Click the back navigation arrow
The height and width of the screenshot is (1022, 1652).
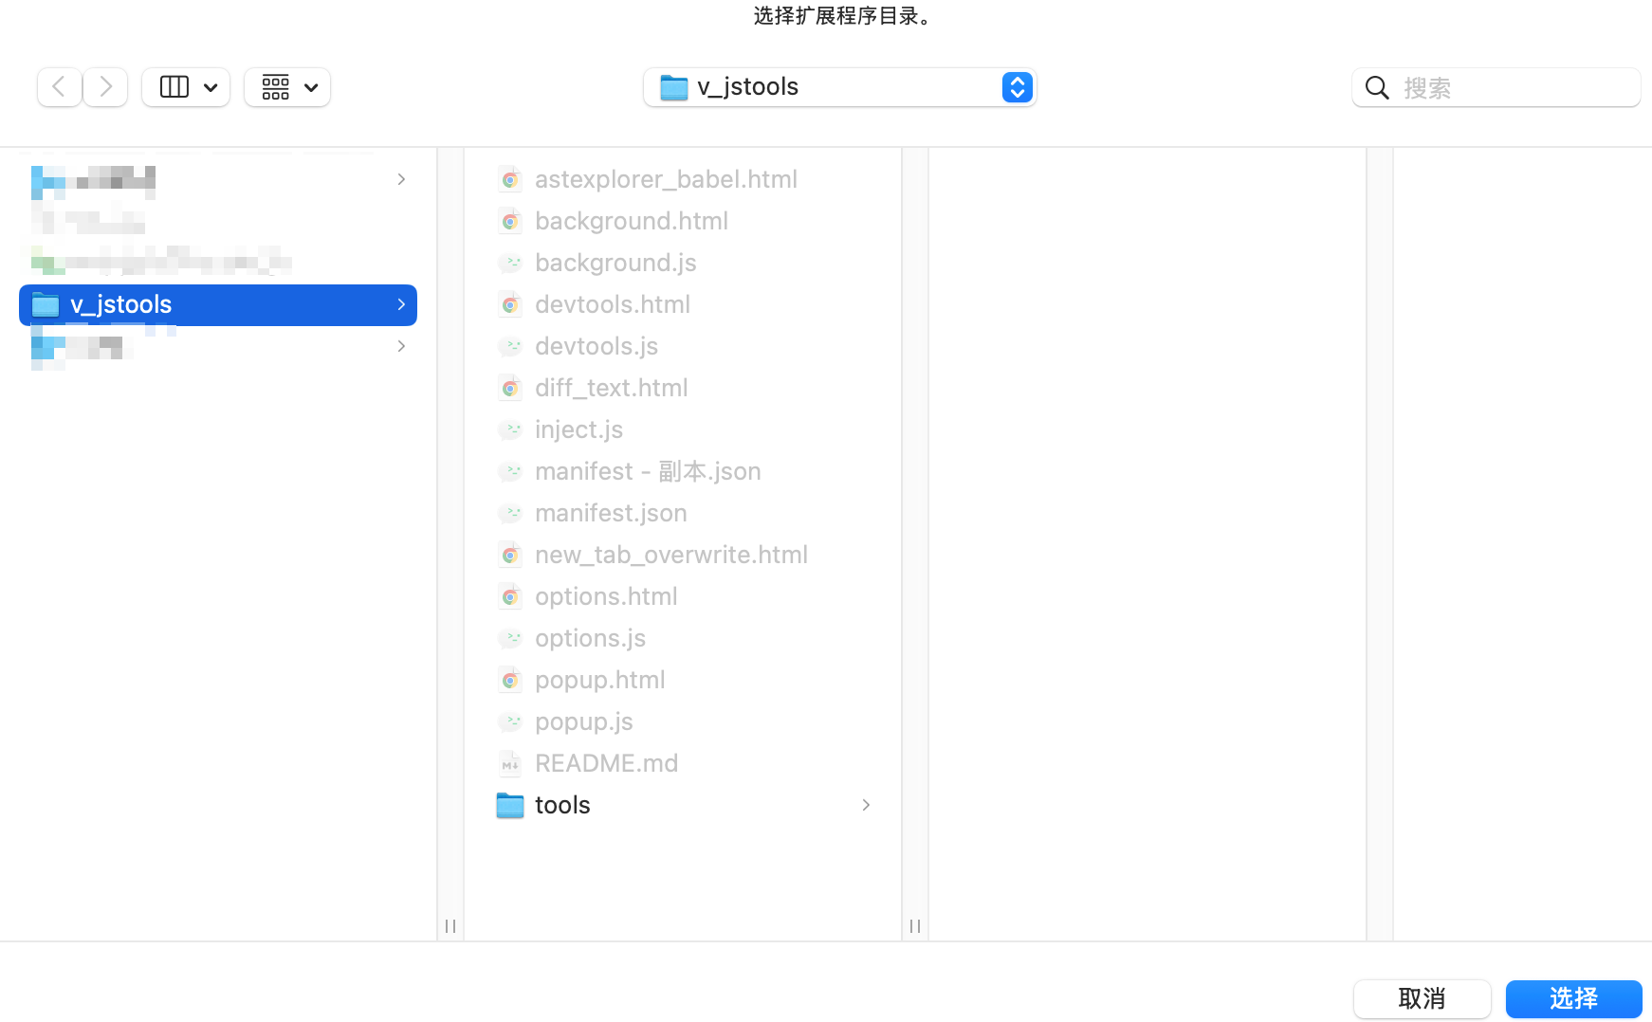click(x=59, y=87)
